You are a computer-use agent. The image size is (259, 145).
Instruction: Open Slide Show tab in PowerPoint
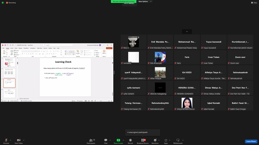[40, 48]
